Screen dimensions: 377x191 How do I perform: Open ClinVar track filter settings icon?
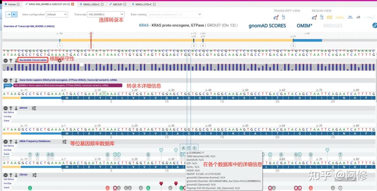point(35,175)
